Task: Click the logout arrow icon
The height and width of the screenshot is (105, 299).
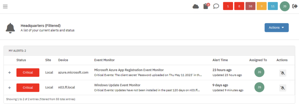Action: [x=295, y=6]
